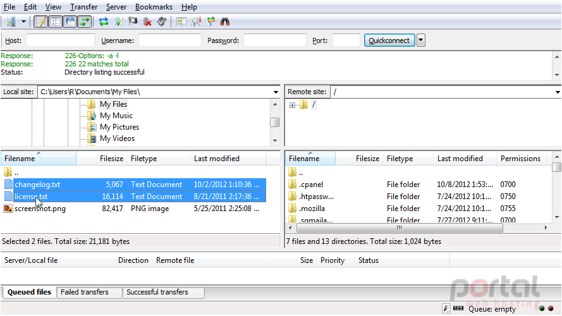Click into the Host input field

pyautogui.click(x=61, y=40)
